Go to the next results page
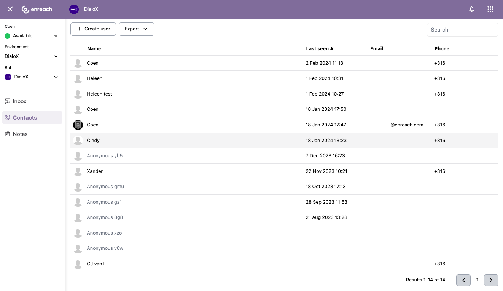Image resolution: width=503 pixels, height=291 pixels. pos(491,280)
